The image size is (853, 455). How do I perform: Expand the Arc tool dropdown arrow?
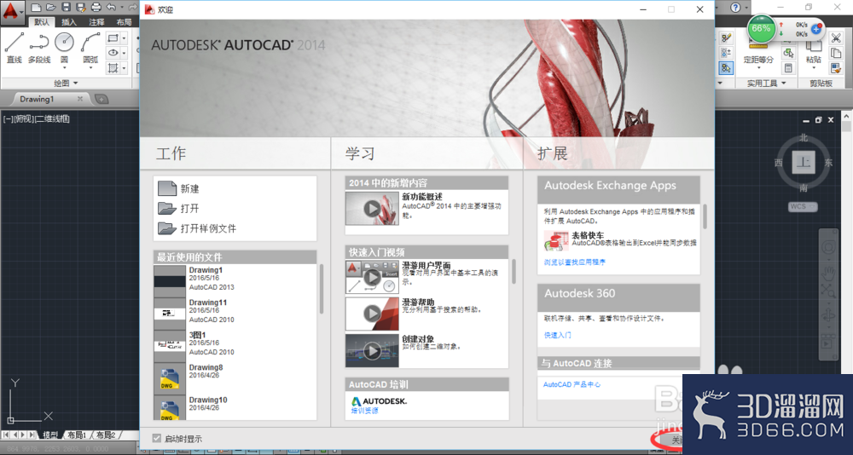pyautogui.click(x=90, y=68)
